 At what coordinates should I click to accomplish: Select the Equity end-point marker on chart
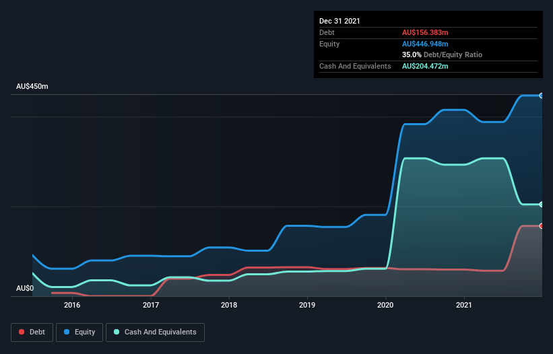point(542,96)
